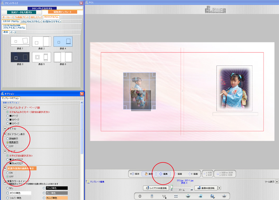Expand the タイトル options section

[x=5, y=129]
